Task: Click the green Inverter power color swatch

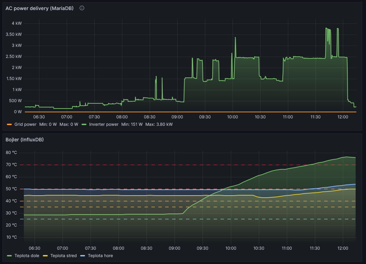Action: tap(84, 124)
